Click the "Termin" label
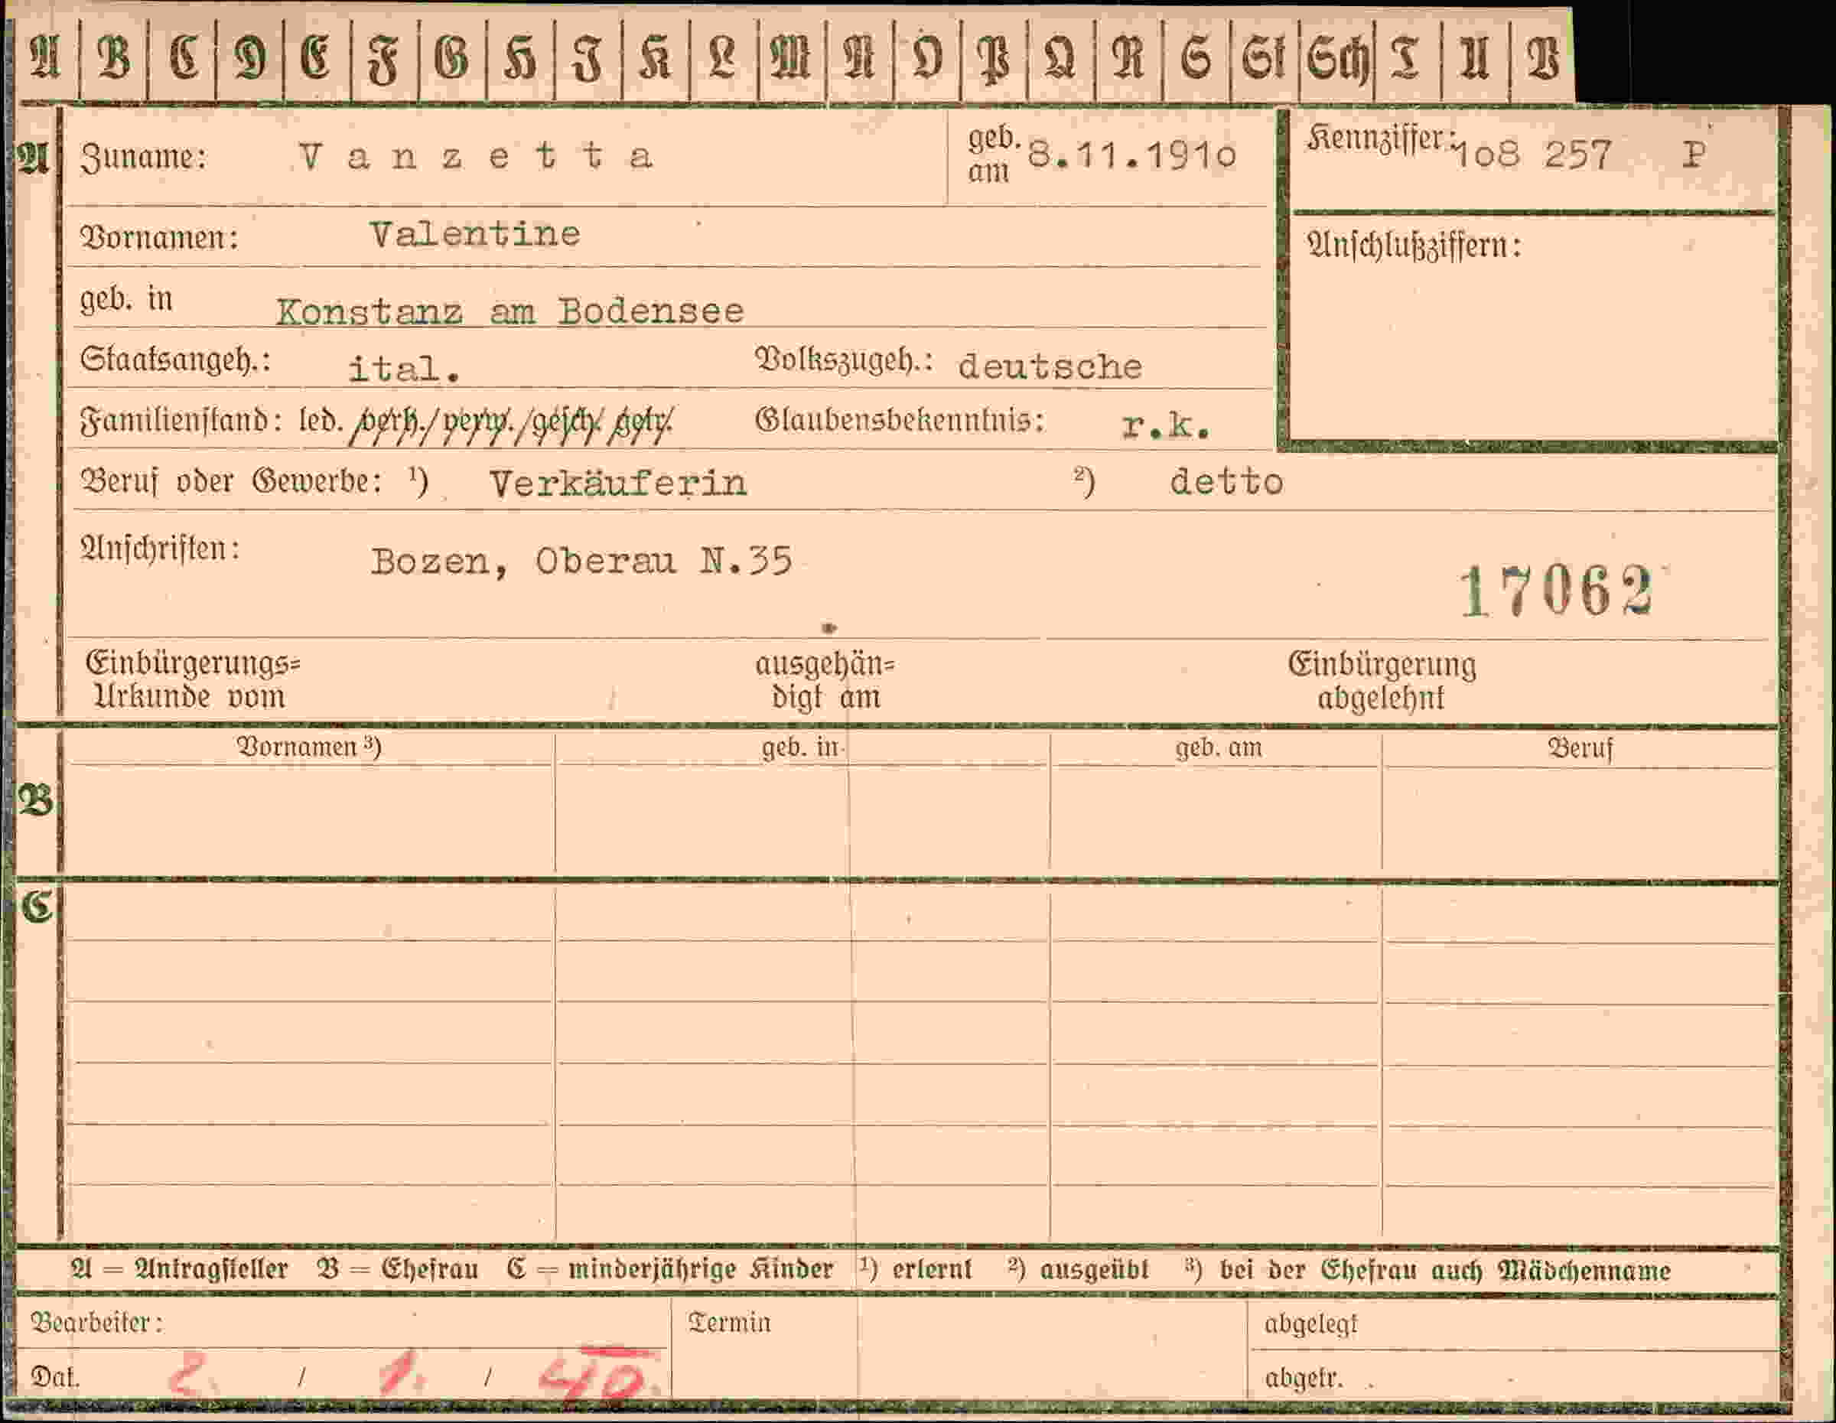 [x=730, y=1323]
